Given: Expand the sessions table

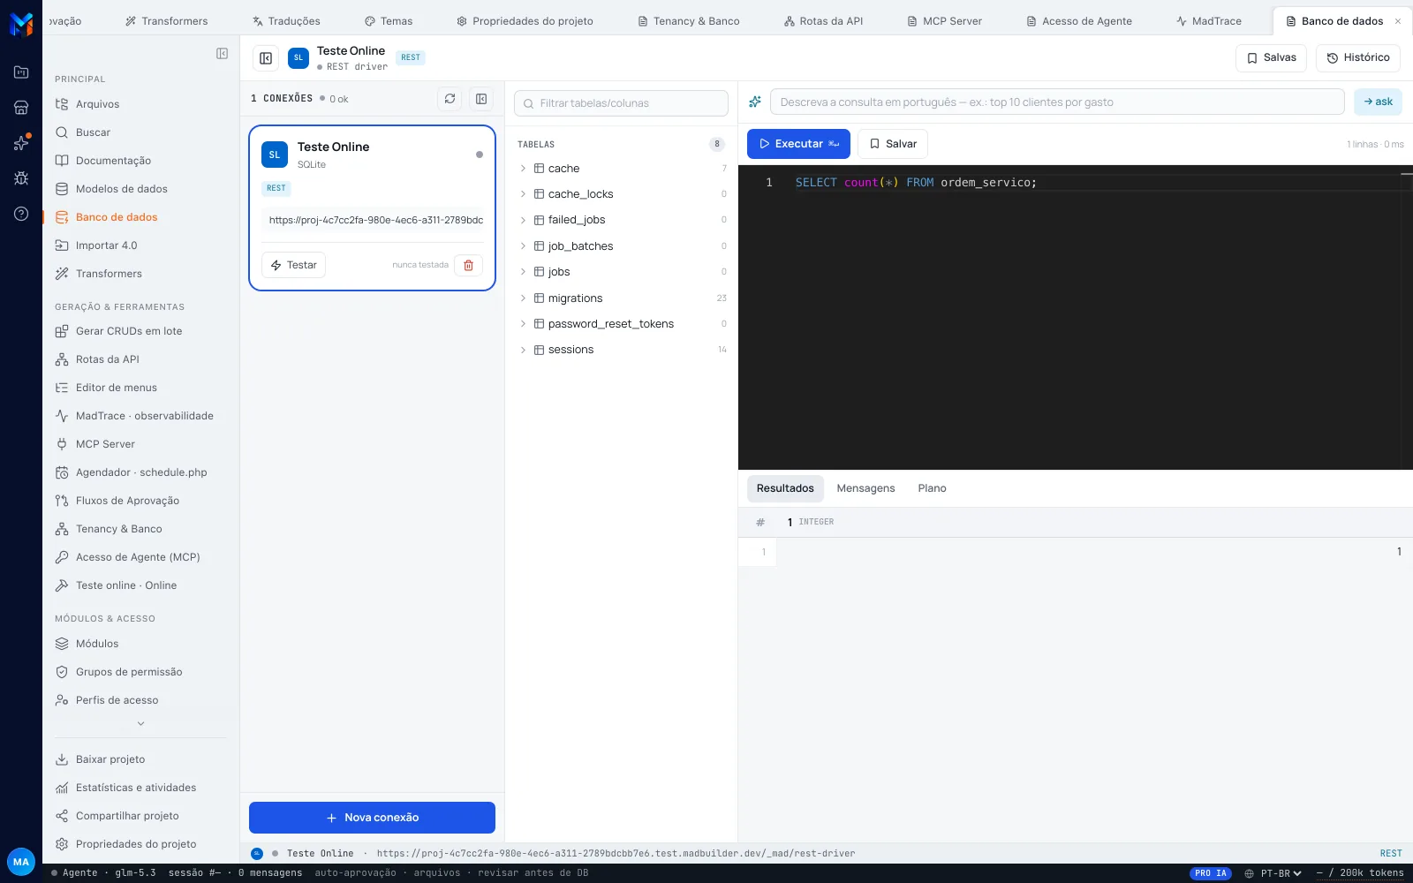Looking at the screenshot, I should pos(523,350).
